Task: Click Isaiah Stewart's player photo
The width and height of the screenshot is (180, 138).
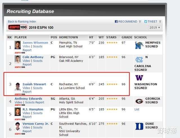Action: coord(18,87)
